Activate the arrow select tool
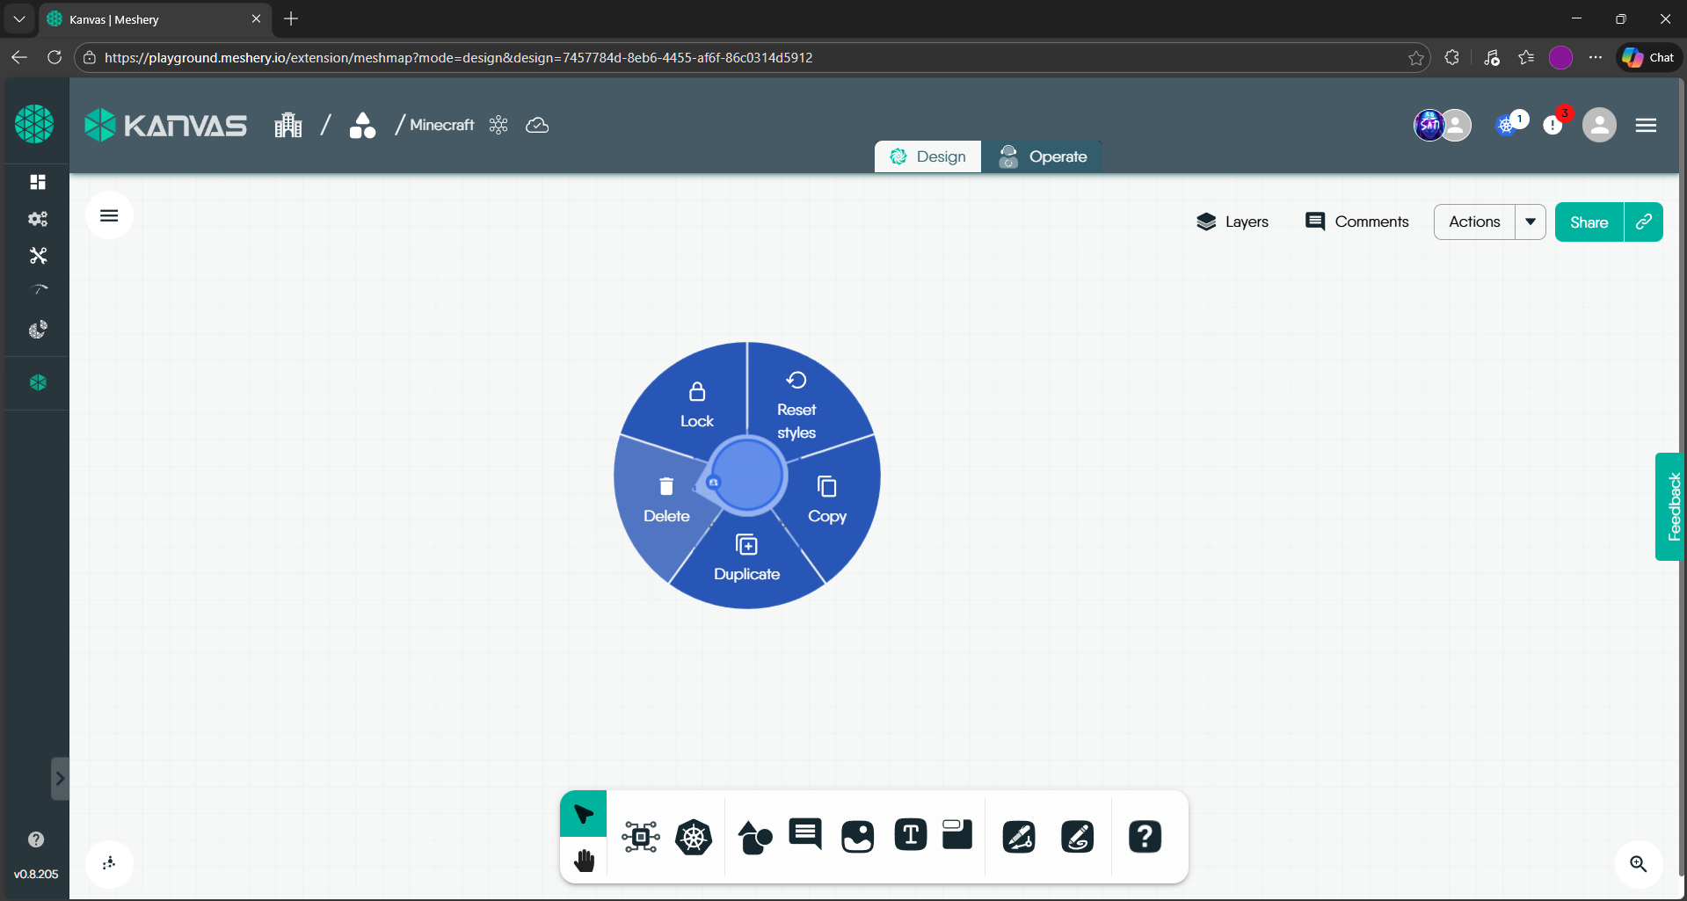Image resolution: width=1687 pixels, height=901 pixels. [584, 814]
